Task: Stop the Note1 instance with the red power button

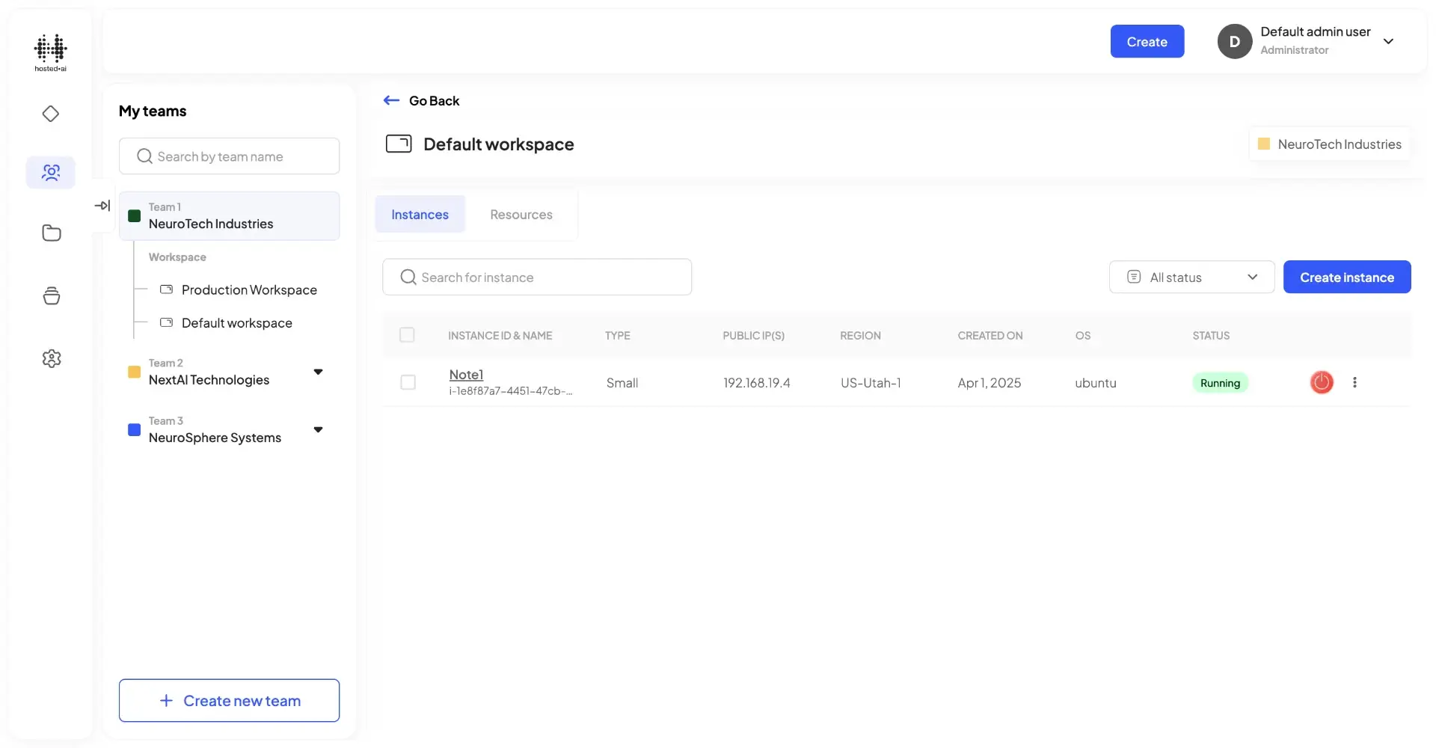Action: pyautogui.click(x=1321, y=382)
